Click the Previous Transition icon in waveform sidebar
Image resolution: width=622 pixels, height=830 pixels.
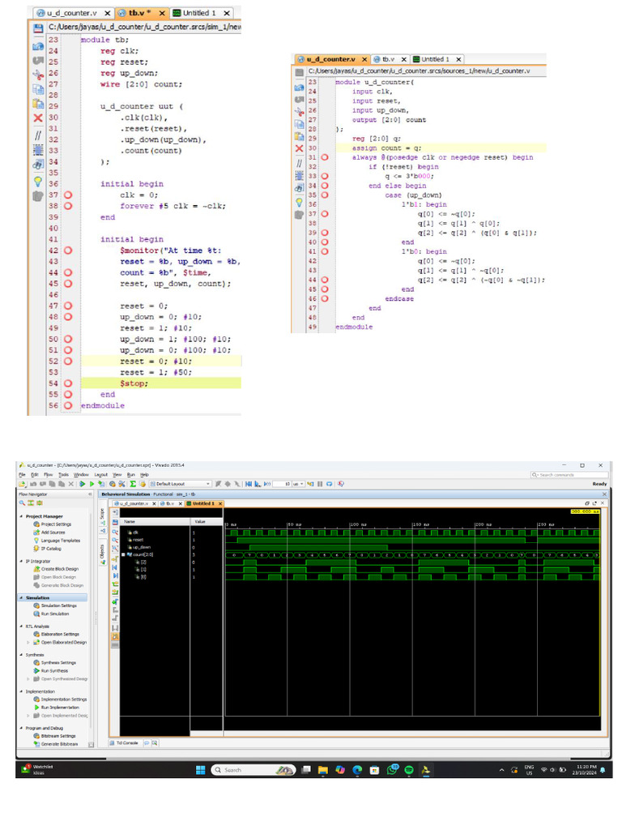[x=115, y=584]
